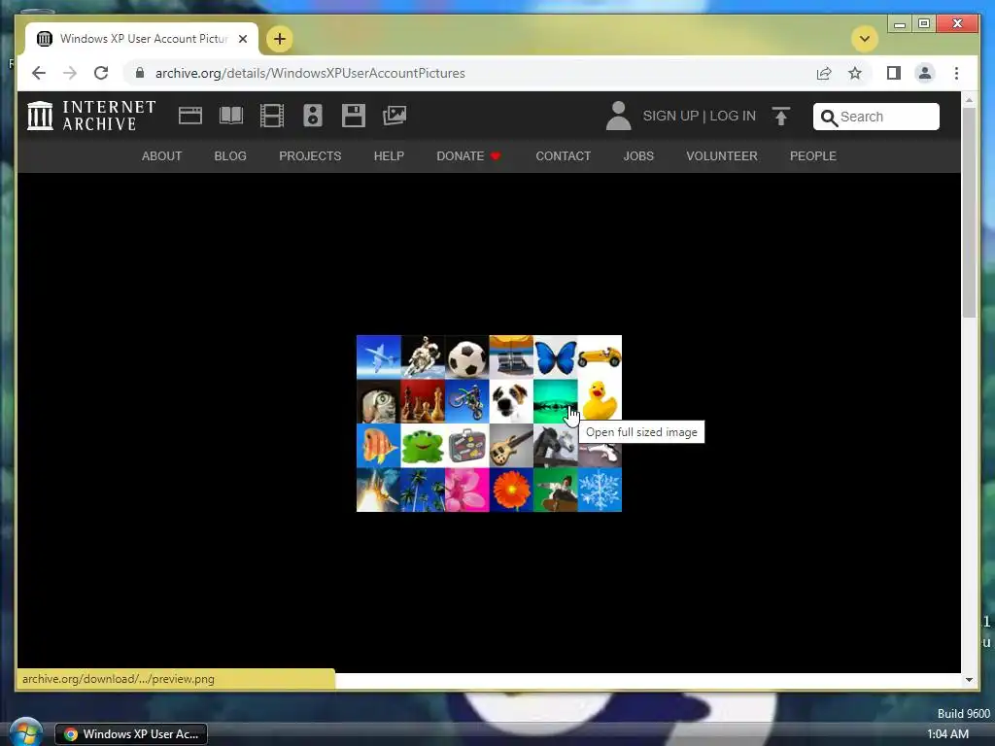Screen dimensions: 995x746
Task: Select the Chrome taskbar button Windows XP User Ac...
Action: 131,734
